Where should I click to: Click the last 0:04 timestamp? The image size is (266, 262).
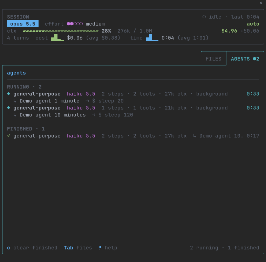[x=245, y=17]
